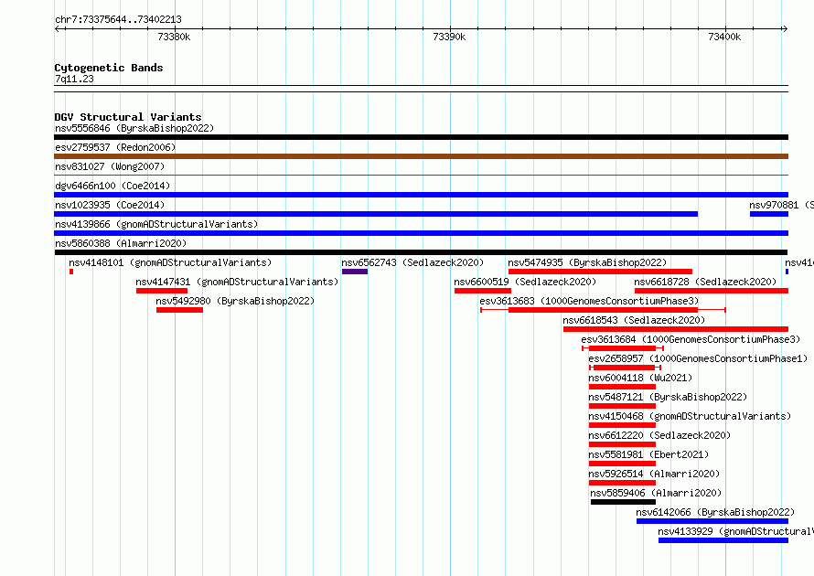
Task: Open nsv4139866 (gnomADStructuralVariants) label
Action: [x=156, y=224]
